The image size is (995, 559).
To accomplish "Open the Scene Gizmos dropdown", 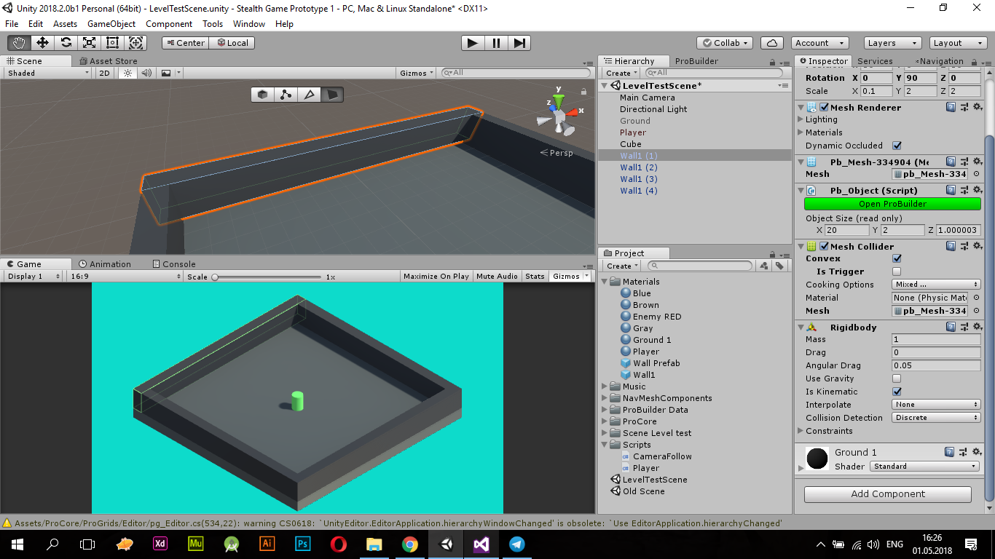I will (x=417, y=73).
